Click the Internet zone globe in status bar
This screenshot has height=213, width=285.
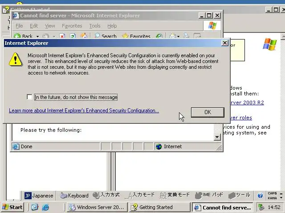point(159,146)
